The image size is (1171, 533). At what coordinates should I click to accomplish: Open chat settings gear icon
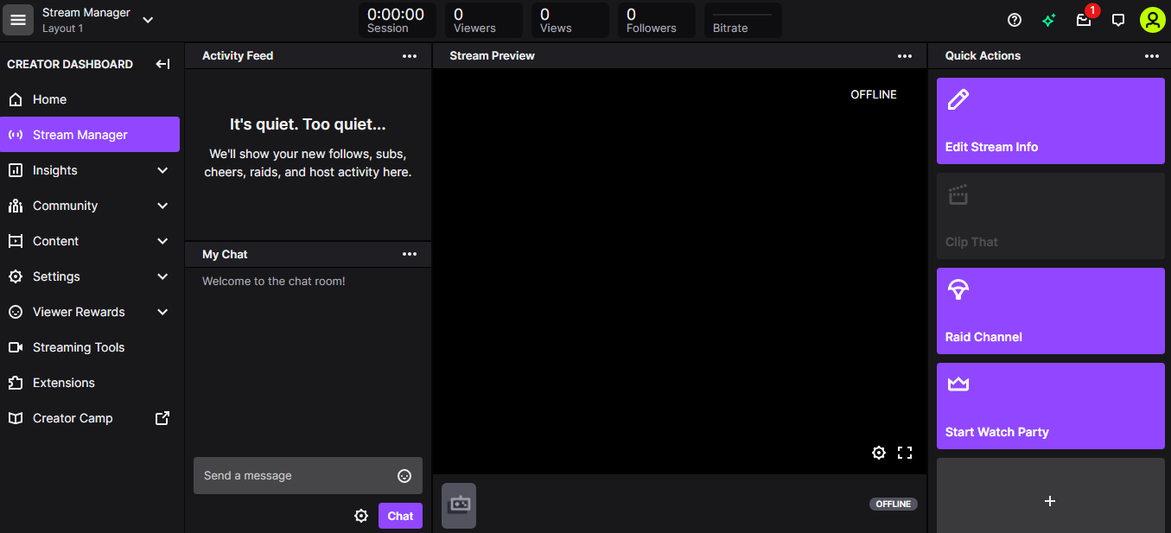(x=361, y=516)
